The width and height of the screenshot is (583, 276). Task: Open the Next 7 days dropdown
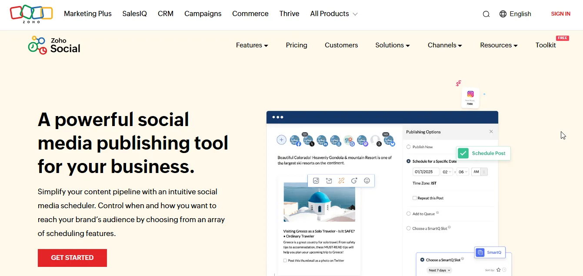pos(440,270)
